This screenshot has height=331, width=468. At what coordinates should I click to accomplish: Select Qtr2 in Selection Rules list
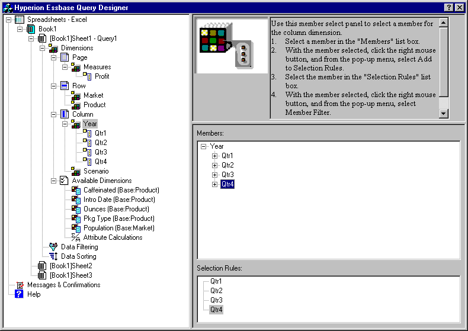[216, 291]
